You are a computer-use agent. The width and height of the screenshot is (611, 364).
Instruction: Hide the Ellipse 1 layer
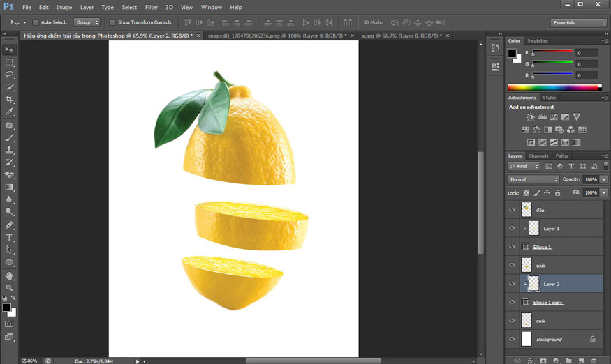pos(512,247)
